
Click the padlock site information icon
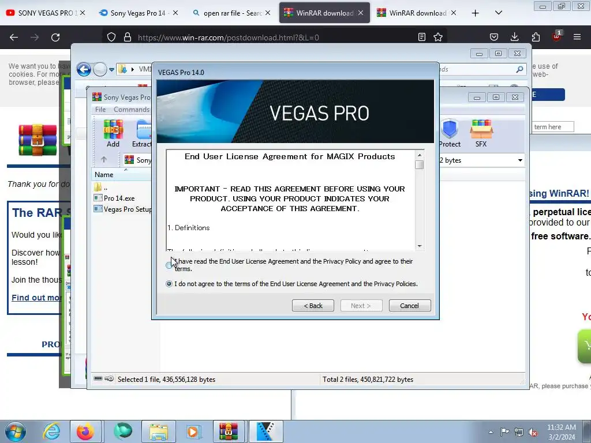pyautogui.click(x=128, y=37)
